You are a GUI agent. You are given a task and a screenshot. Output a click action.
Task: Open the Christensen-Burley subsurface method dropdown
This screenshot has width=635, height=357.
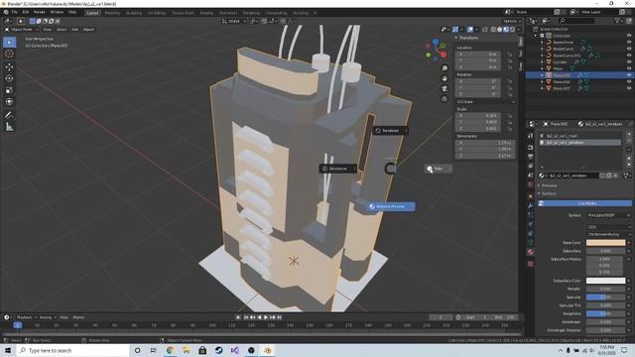608,234
